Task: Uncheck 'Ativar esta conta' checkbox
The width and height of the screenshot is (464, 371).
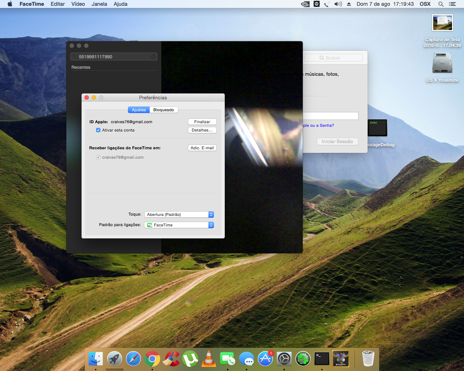Action: coord(98,130)
